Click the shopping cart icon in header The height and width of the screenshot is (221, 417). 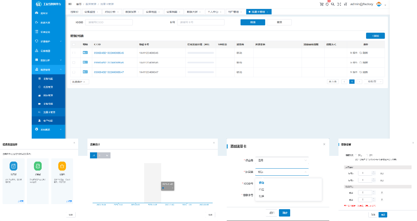tap(321, 4)
